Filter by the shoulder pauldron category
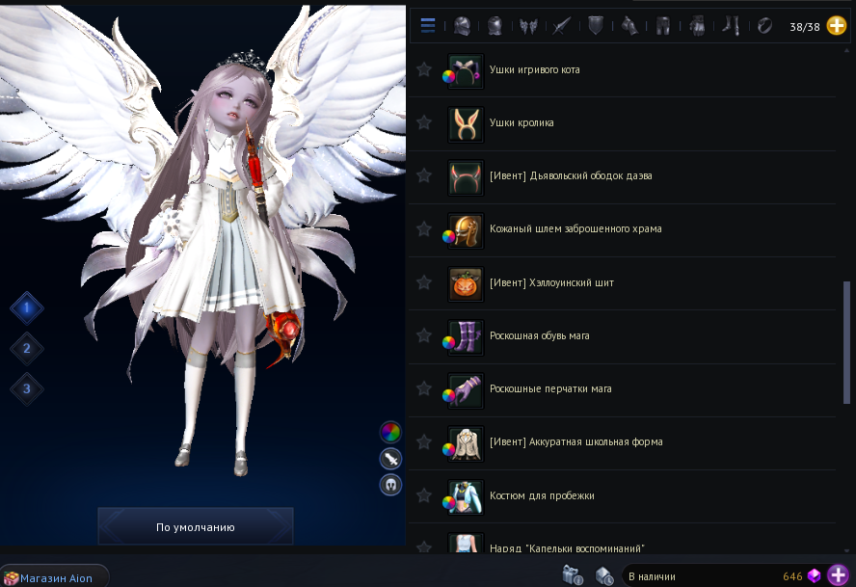The width and height of the screenshot is (856, 587). click(x=629, y=26)
